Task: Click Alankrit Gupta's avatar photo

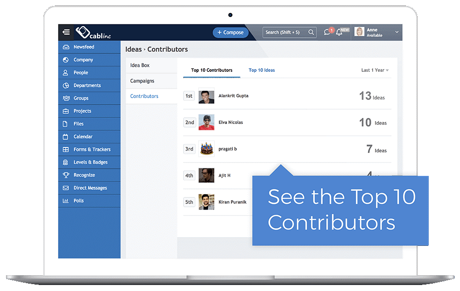Action: point(206,96)
